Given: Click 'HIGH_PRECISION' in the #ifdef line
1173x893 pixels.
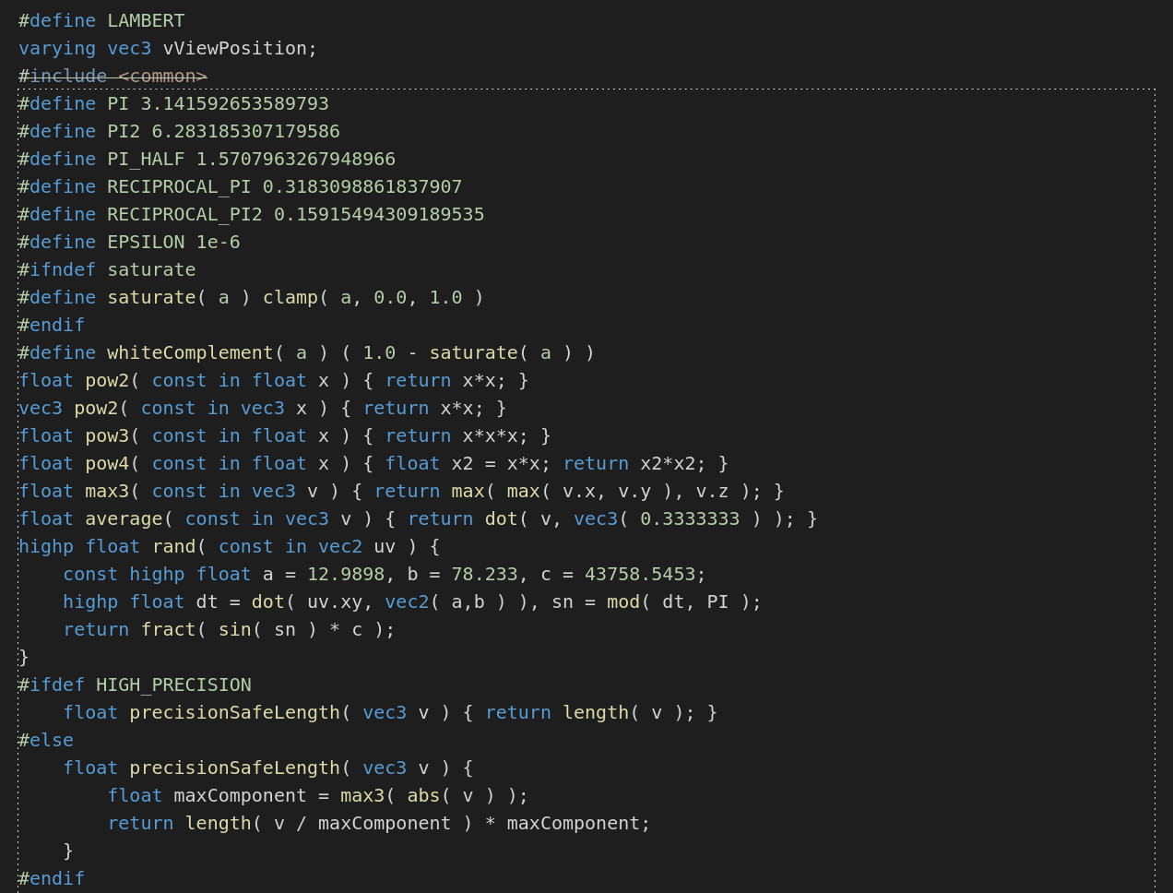Looking at the screenshot, I should pyautogui.click(x=173, y=685).
